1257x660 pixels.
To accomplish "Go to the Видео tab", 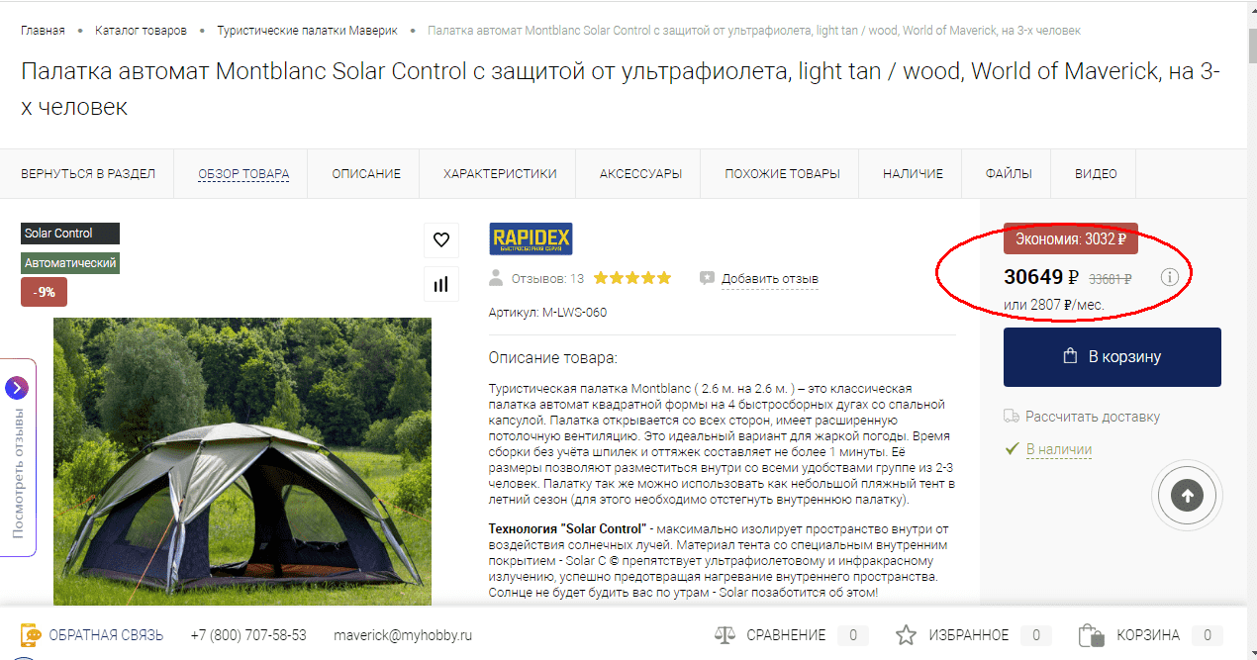I will point(1096,173).
